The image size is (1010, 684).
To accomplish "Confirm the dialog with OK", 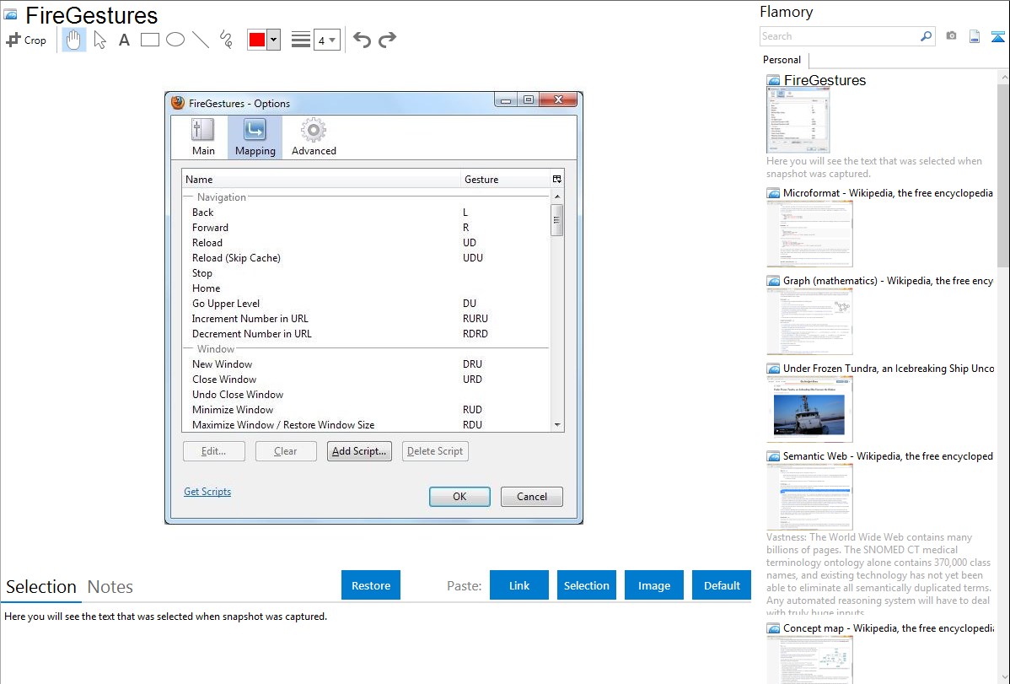I will (x=460, y=497).
